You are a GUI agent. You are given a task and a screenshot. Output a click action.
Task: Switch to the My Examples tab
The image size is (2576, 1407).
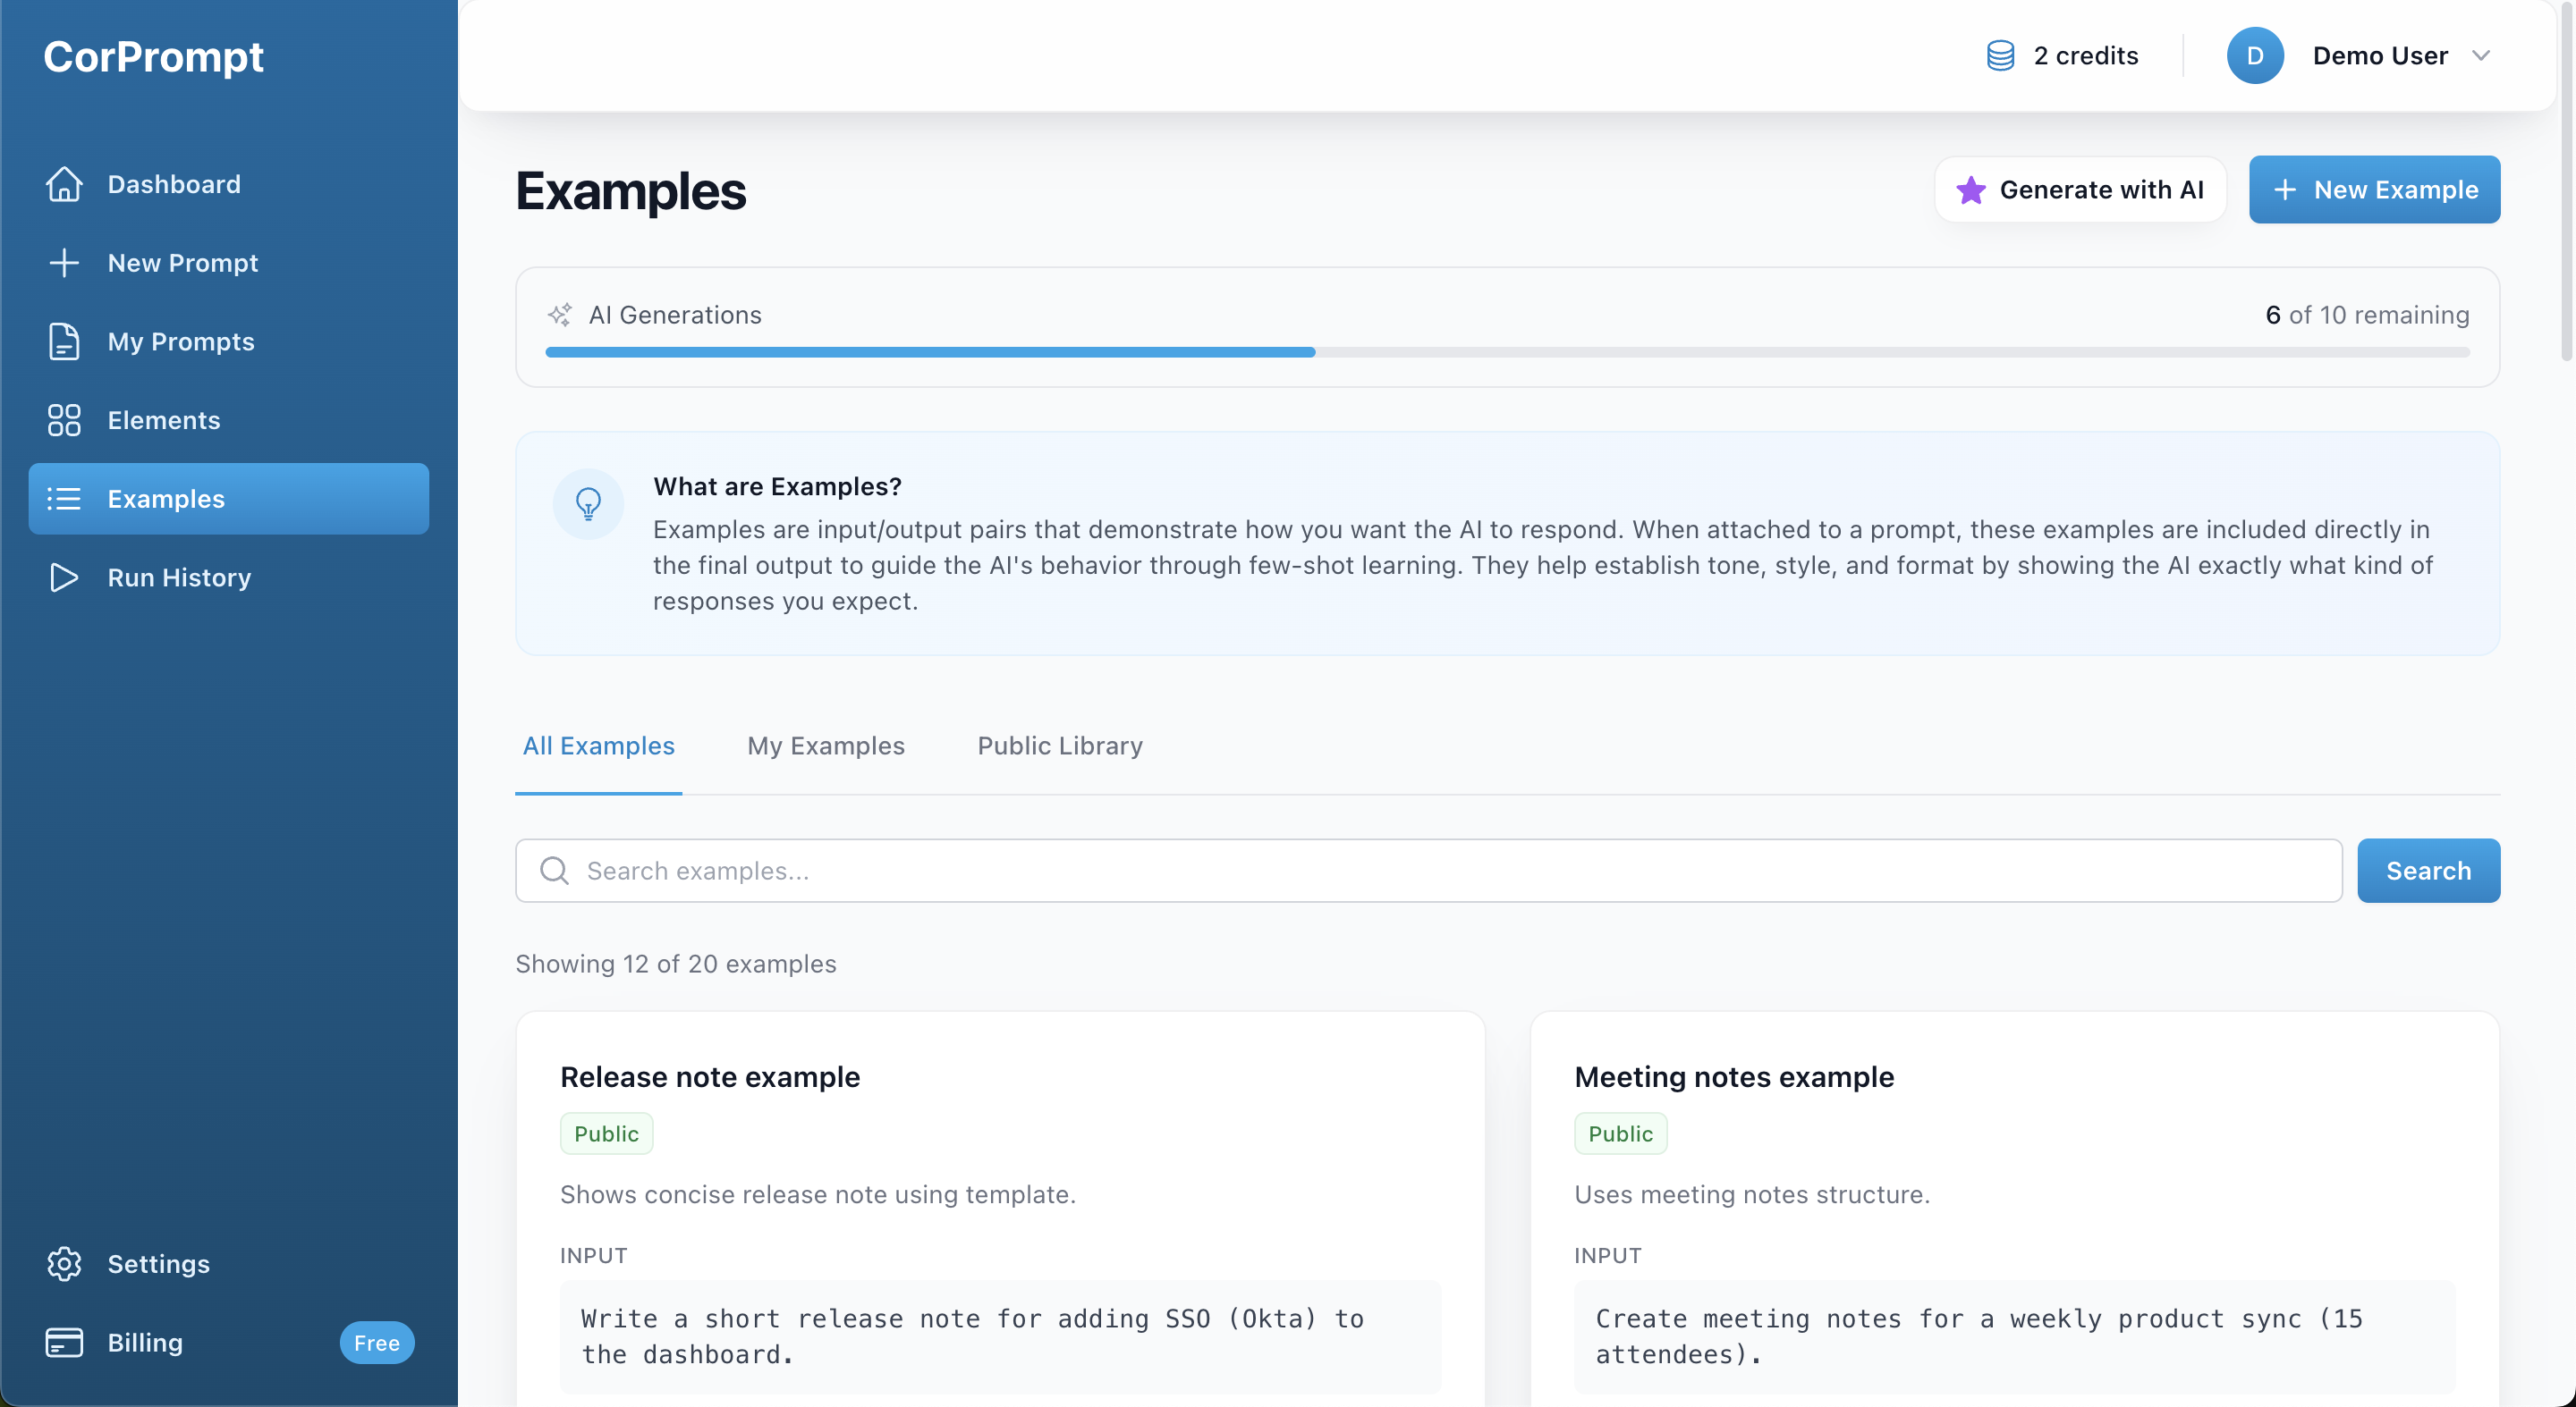pos(826,746)
